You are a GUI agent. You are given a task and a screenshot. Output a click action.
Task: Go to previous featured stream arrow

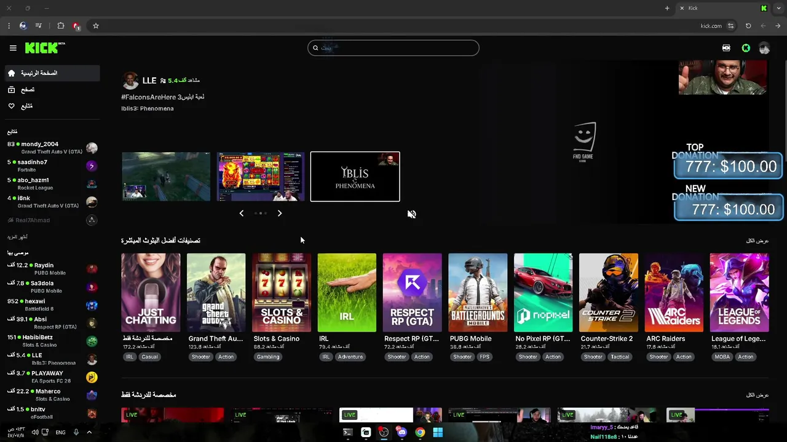point(241,213)
